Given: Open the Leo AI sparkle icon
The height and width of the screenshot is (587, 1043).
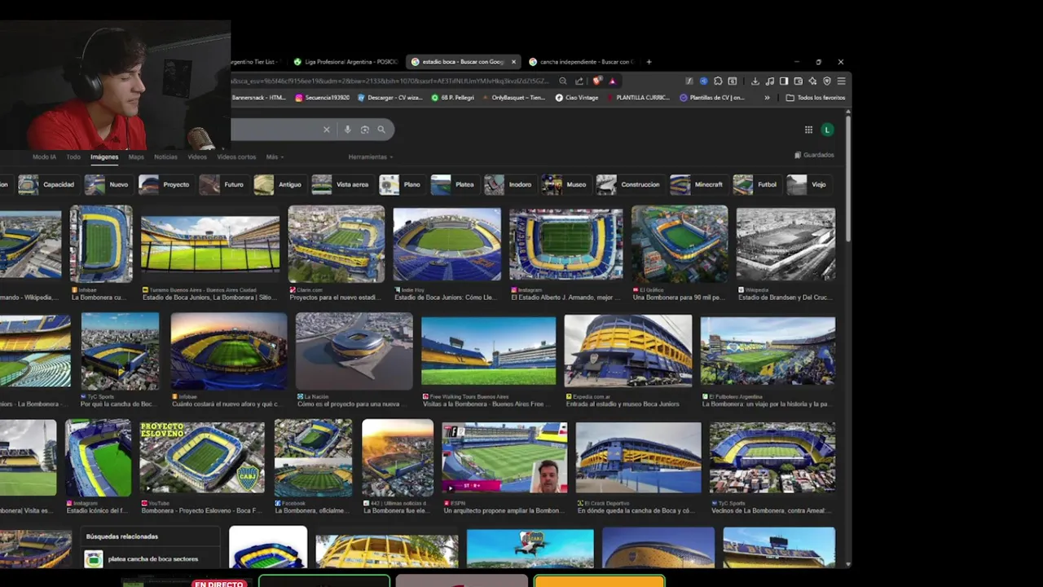Looking at the screenshot, I should pyautogui.click(x=812, y=81).
